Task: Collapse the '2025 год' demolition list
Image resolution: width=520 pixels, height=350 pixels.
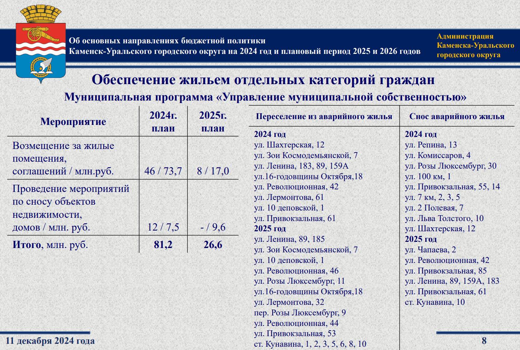Action: (x=421, y=239)
